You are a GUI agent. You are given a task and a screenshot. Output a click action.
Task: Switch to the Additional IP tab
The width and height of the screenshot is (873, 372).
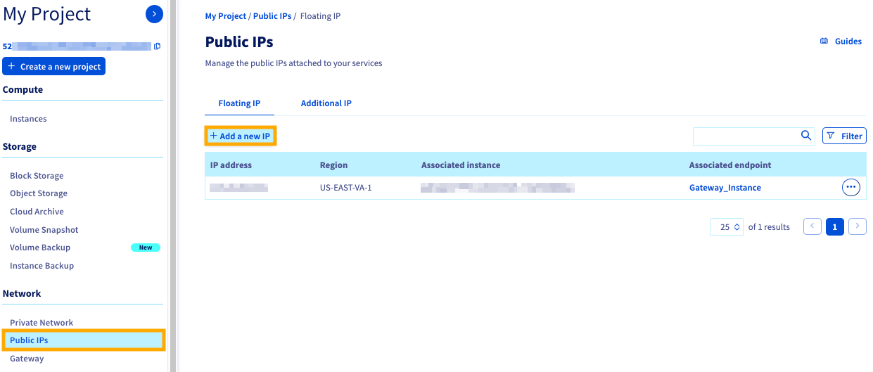pos(326,103)
